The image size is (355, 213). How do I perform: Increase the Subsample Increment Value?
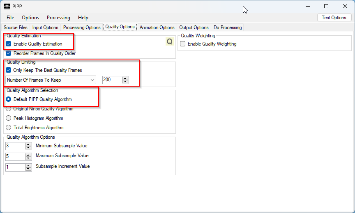tap(28, 166)
